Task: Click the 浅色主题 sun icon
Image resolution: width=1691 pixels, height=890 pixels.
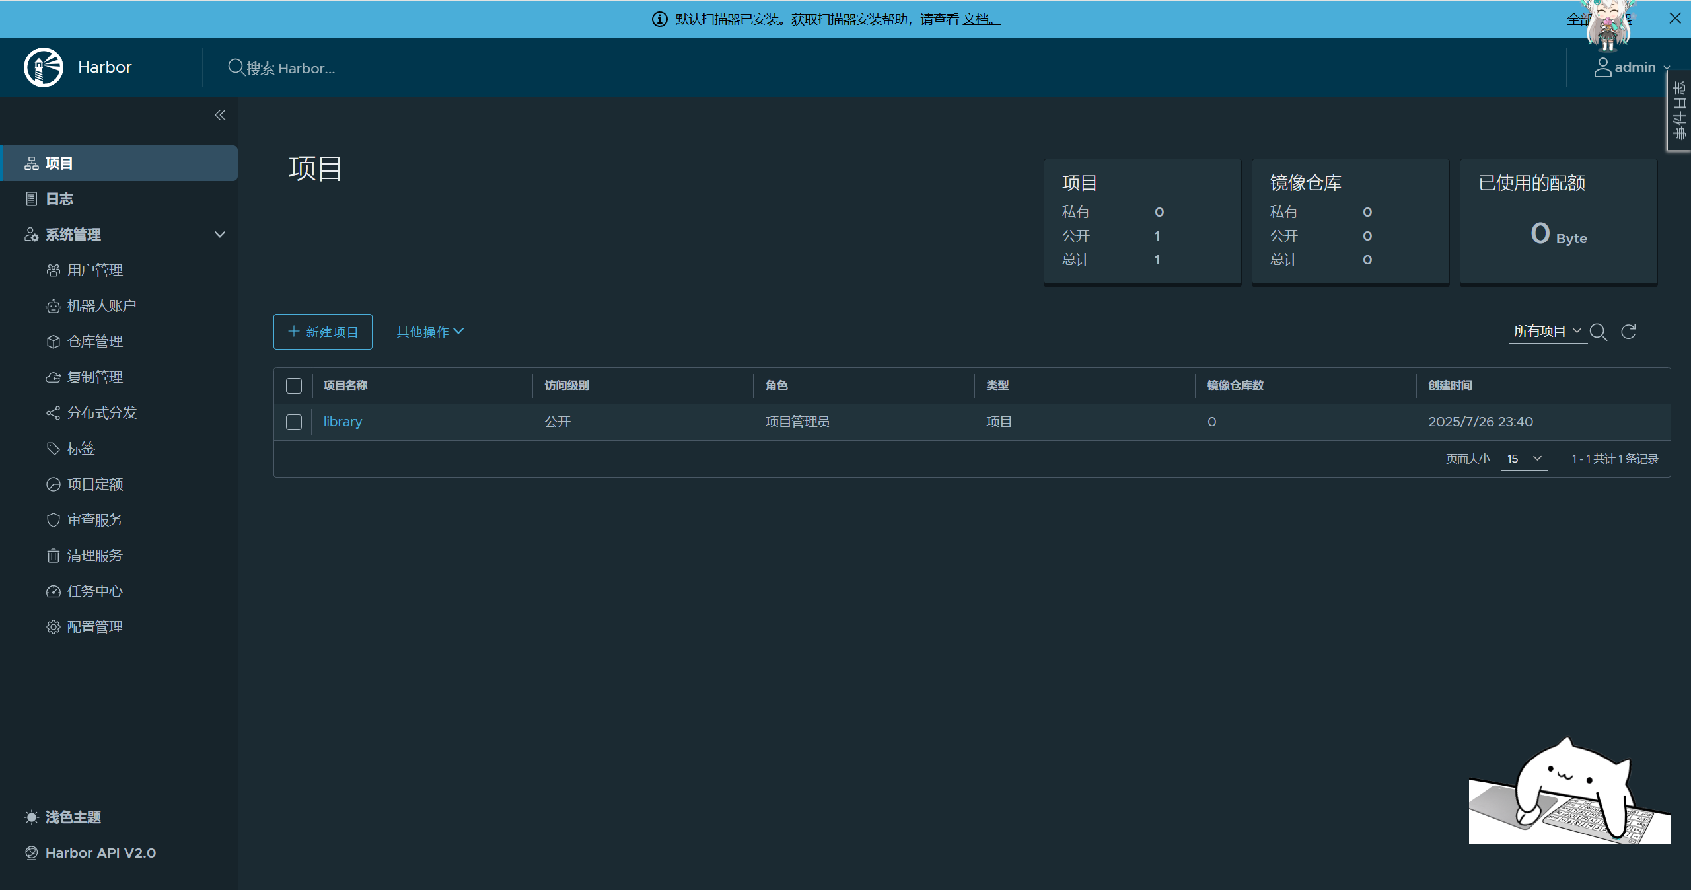Action: [x=32, y=817]
